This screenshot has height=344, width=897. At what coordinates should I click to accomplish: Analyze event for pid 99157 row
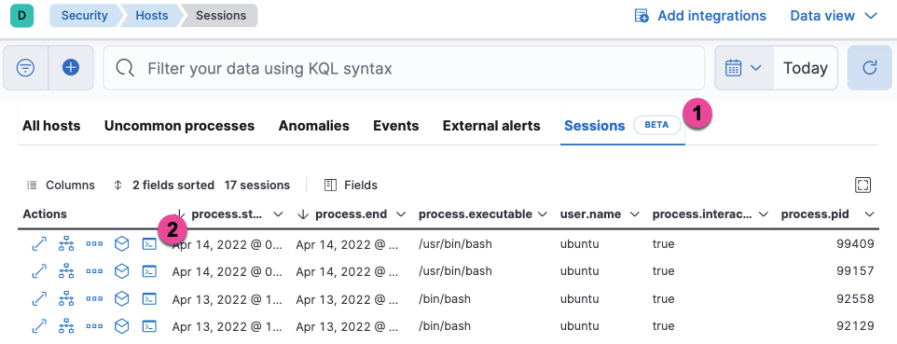(67, 270)
